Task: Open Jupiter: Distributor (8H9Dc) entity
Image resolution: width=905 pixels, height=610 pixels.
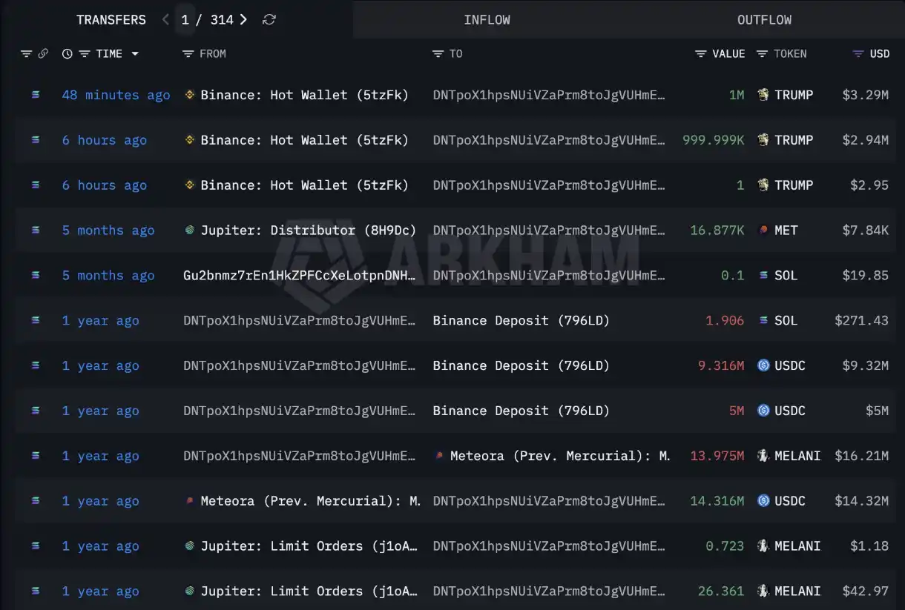Action: [308, 231]
